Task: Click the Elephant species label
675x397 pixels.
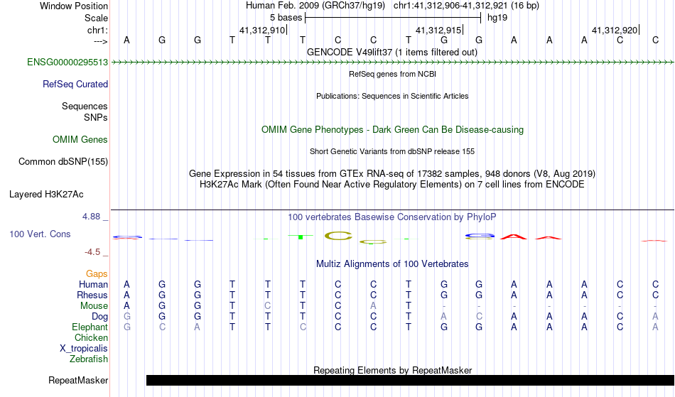Action: tap(90, 327)
